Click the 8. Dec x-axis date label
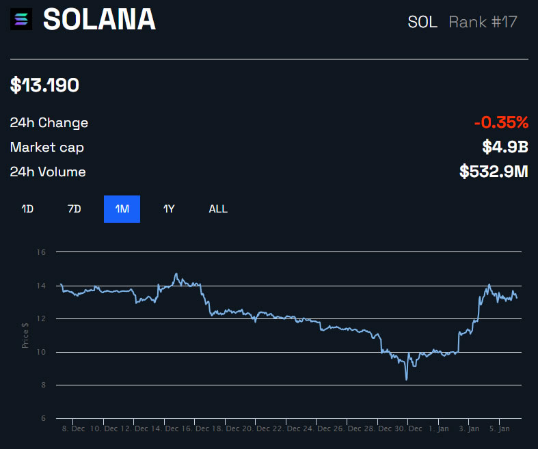The height and width of the screenshot is (449, 538). click(x=72, y=429)
